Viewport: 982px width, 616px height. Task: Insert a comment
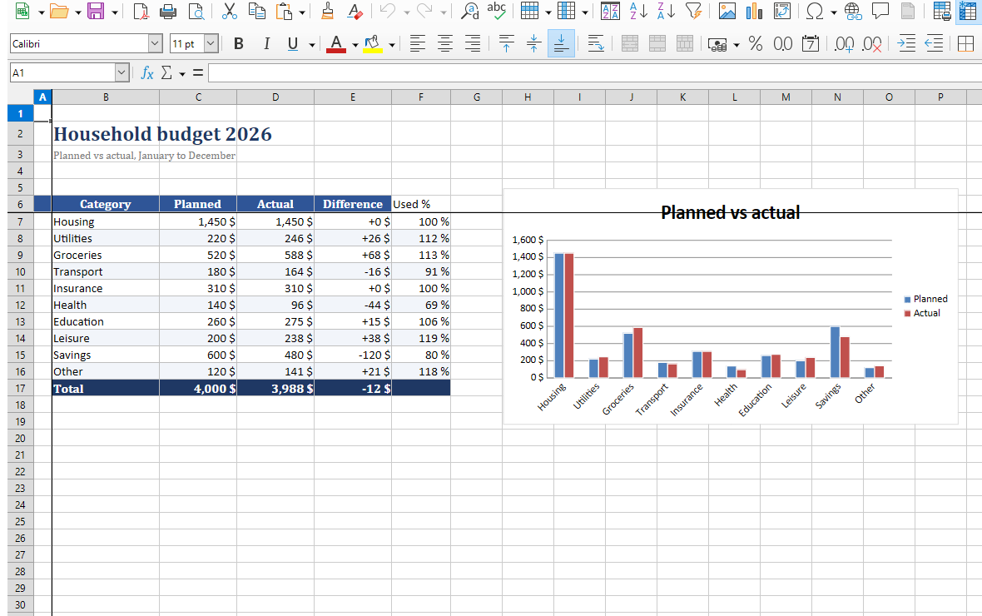[880, 11]
